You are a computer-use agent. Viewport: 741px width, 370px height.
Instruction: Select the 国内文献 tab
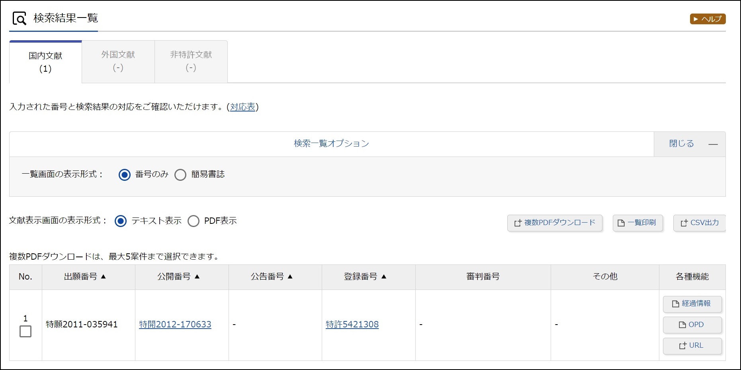(45, 62)
